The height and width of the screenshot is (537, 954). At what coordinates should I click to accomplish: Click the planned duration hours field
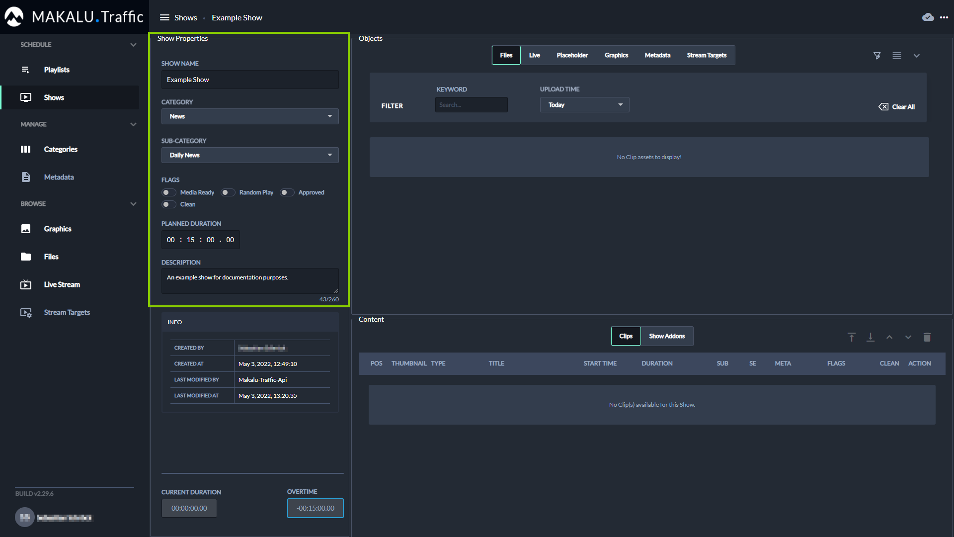[x=170, y=240]
